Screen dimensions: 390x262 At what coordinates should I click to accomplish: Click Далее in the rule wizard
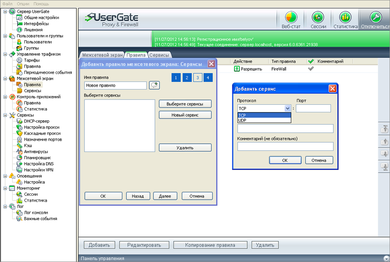165,196
